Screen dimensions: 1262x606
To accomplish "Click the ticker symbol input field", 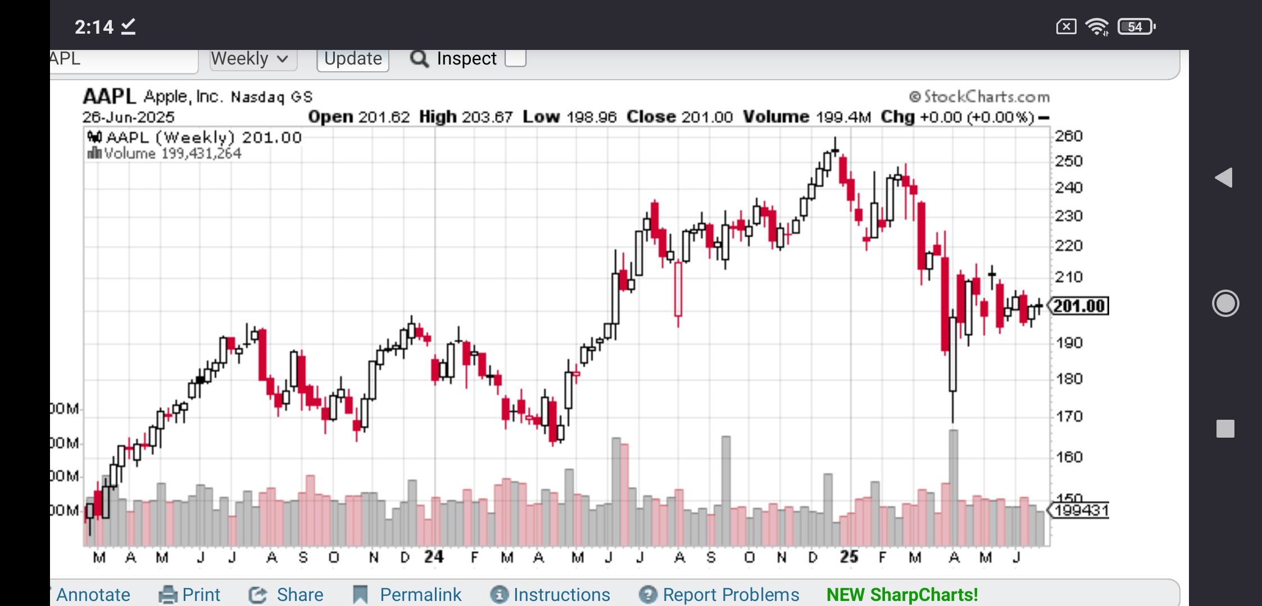I will tap(124, 59).
